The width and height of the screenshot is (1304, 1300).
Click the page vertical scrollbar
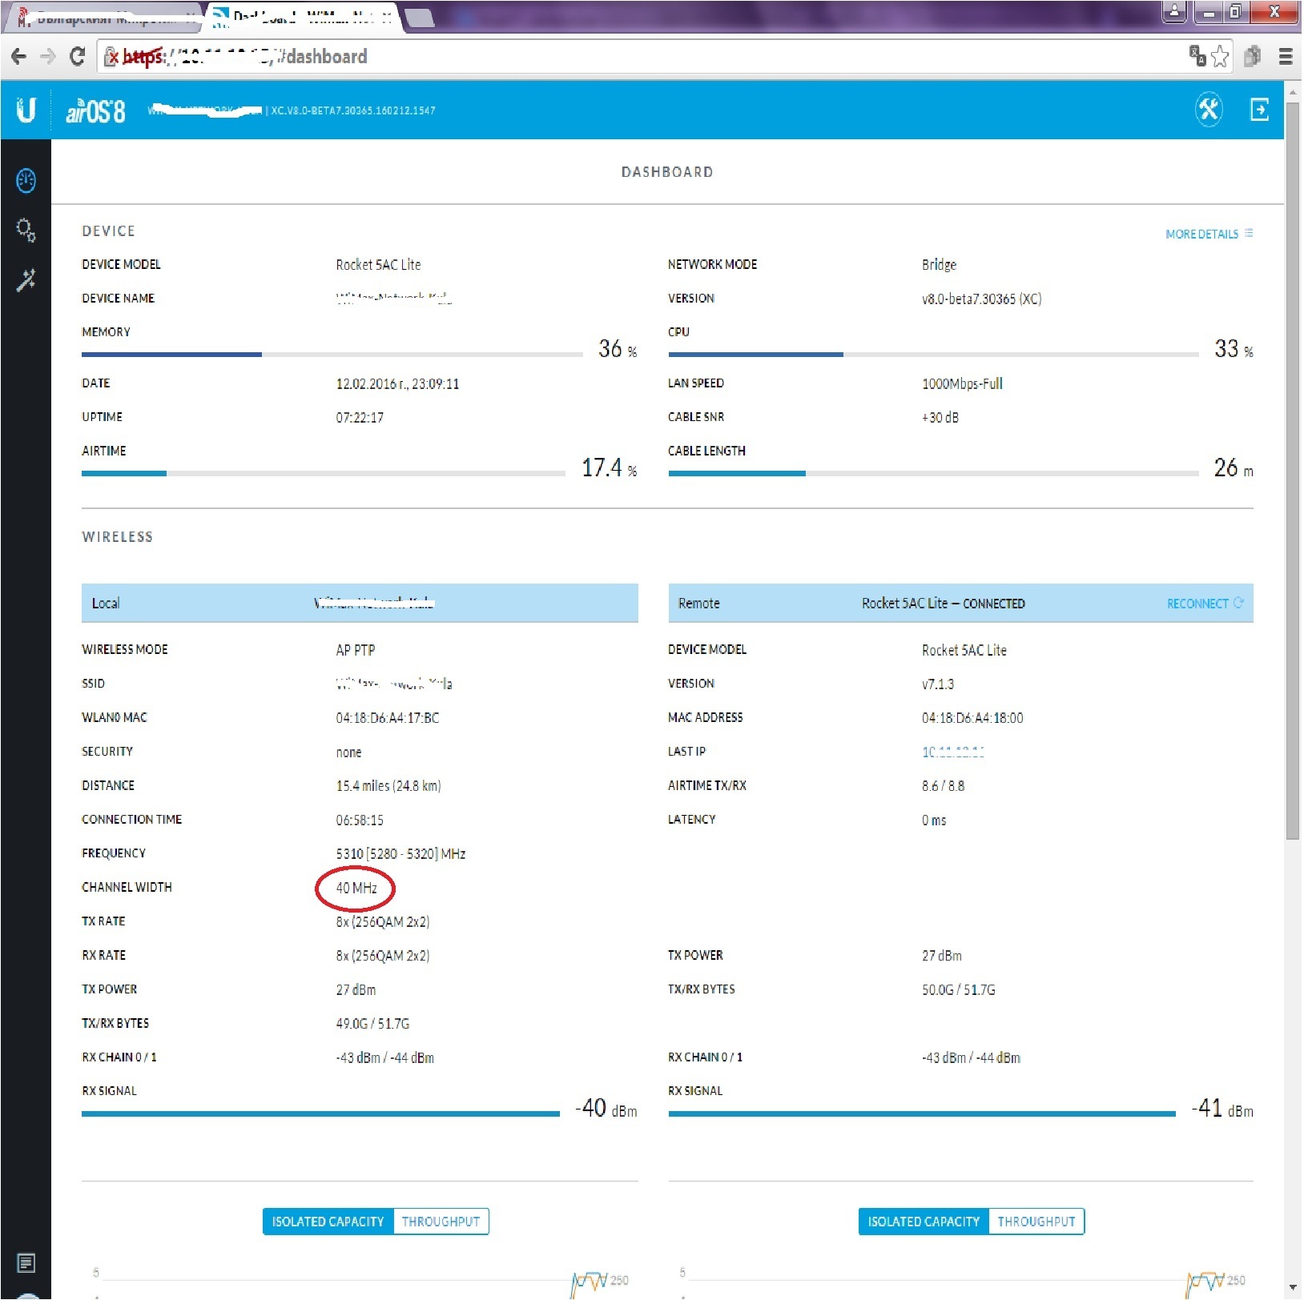pos(1291,480)
